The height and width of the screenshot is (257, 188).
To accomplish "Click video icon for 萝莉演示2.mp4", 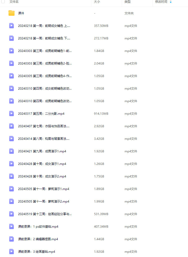I will [x=12, y=202].
